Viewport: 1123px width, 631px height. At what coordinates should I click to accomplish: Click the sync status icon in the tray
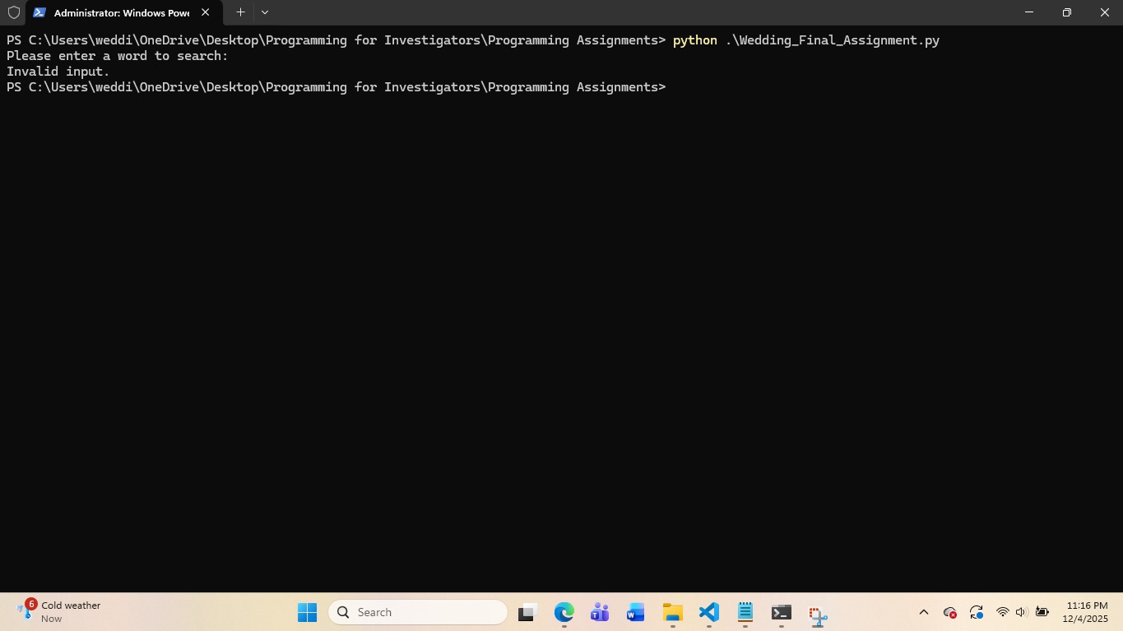click(x=977, y=612)
